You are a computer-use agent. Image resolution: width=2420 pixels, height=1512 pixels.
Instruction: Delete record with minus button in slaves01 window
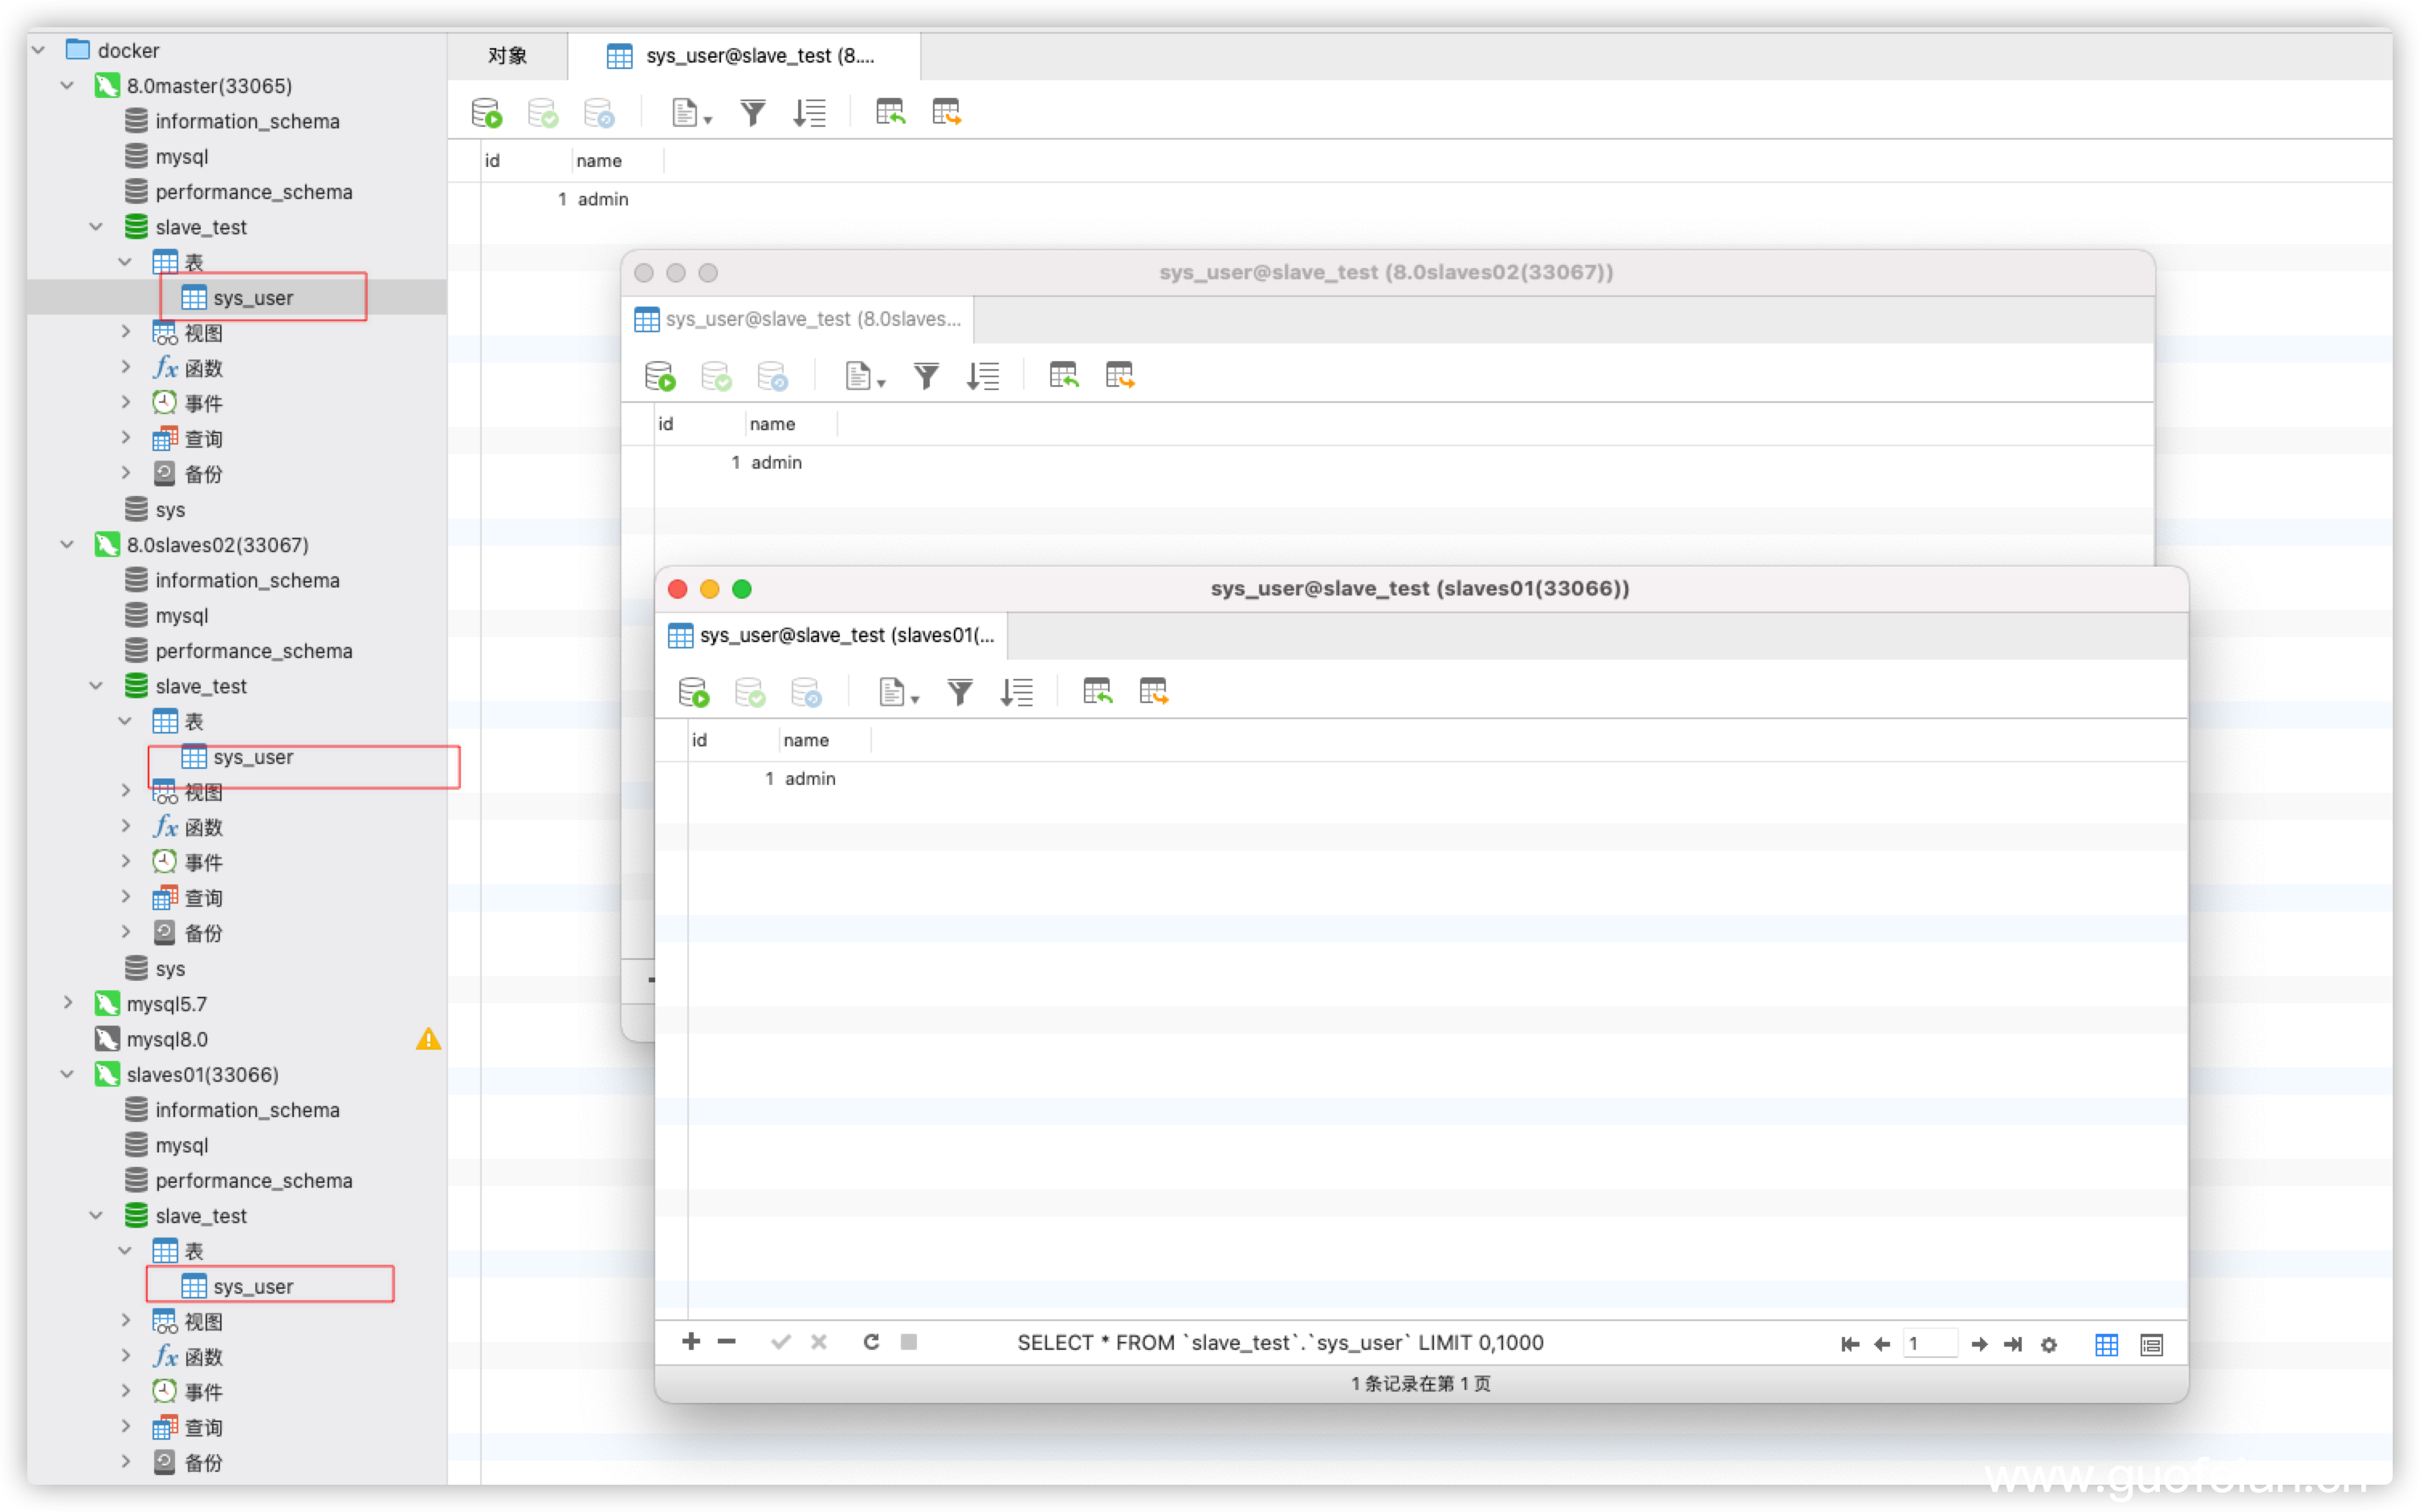tap(727, 1342)
